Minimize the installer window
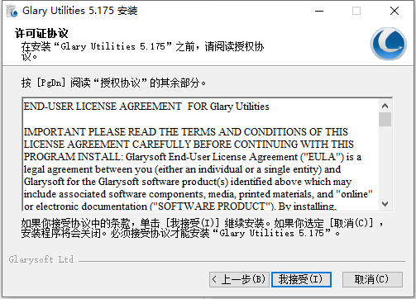Image resolution: width=416 pixels, height=299 pixels. coord(319,11)
